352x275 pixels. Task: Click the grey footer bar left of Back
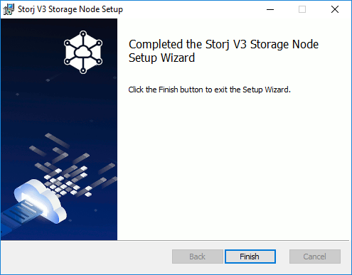pos(87,257)
